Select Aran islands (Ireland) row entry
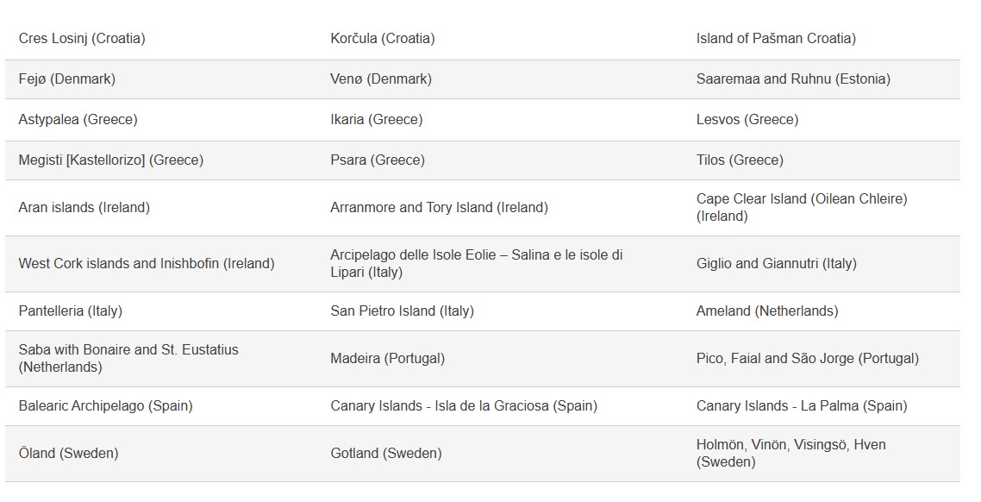981x502 pixels. point(84,208)
